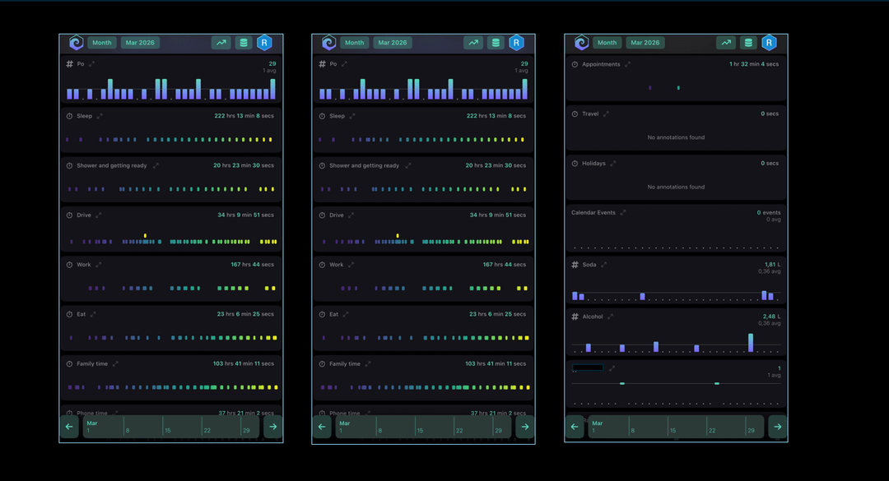Click the tallest bar in Alcohol chart
The width and height of the screenshot is (889, 481).
pos(751,343)
